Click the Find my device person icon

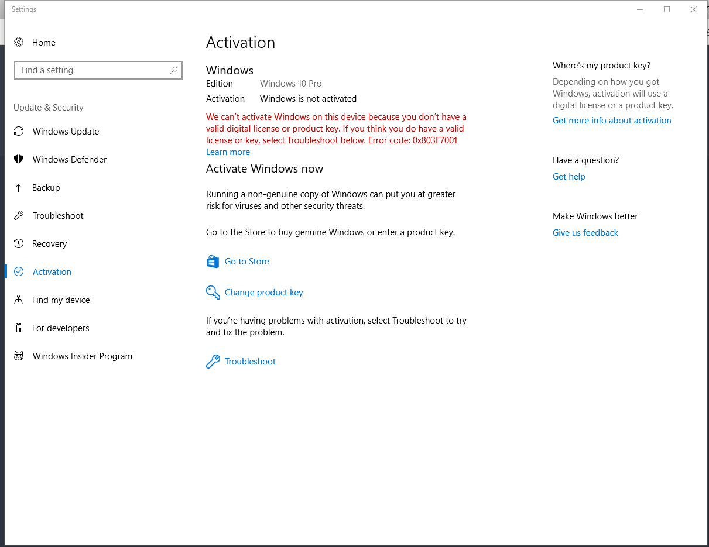pyautogui.click(x=19, y=300)
